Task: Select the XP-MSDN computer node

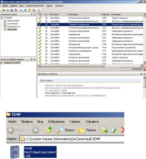Action: point(6,18)
